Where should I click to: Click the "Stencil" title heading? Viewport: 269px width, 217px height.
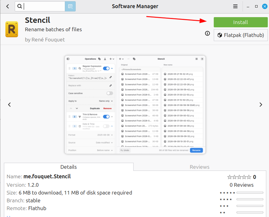(x=37, y=20)
